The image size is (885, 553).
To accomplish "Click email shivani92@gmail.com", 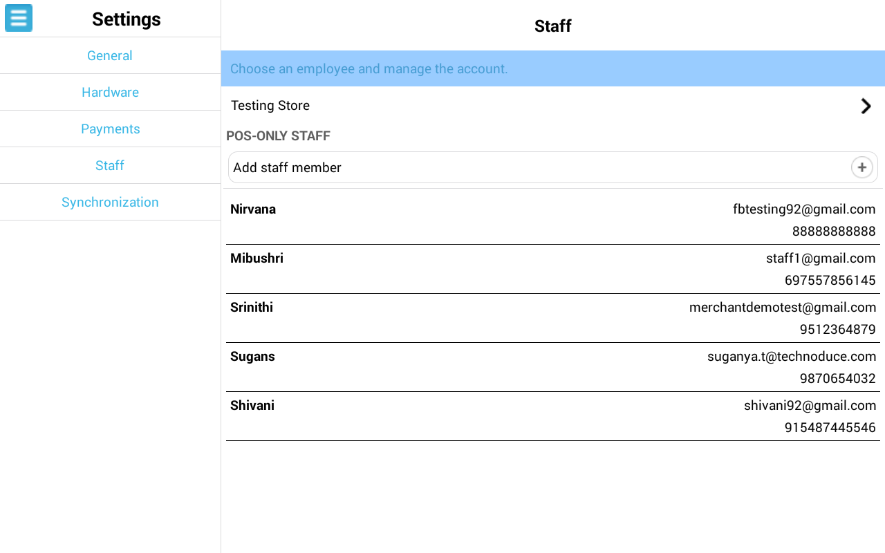I will [x=810, y=406].
